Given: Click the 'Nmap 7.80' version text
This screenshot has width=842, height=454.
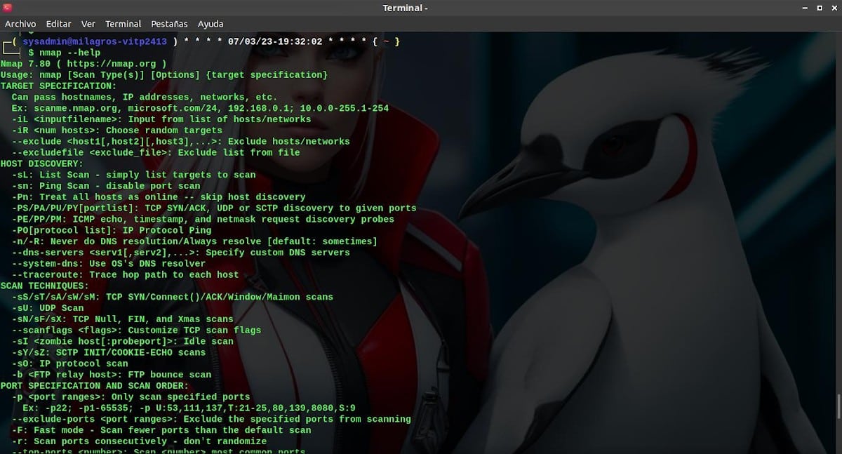Looking at the screenshot, I should (25, 64).
